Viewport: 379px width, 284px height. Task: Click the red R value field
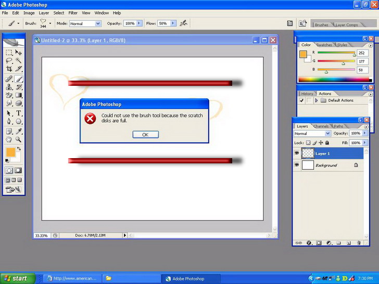tap(362, 53)
